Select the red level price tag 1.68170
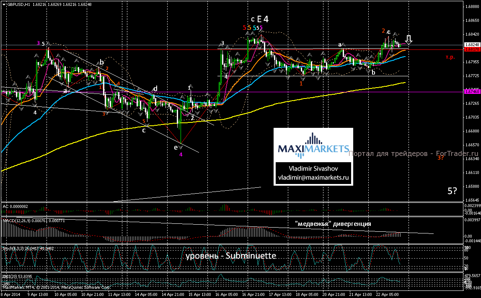This screenshot has height=298, width=481. point(472,49)
